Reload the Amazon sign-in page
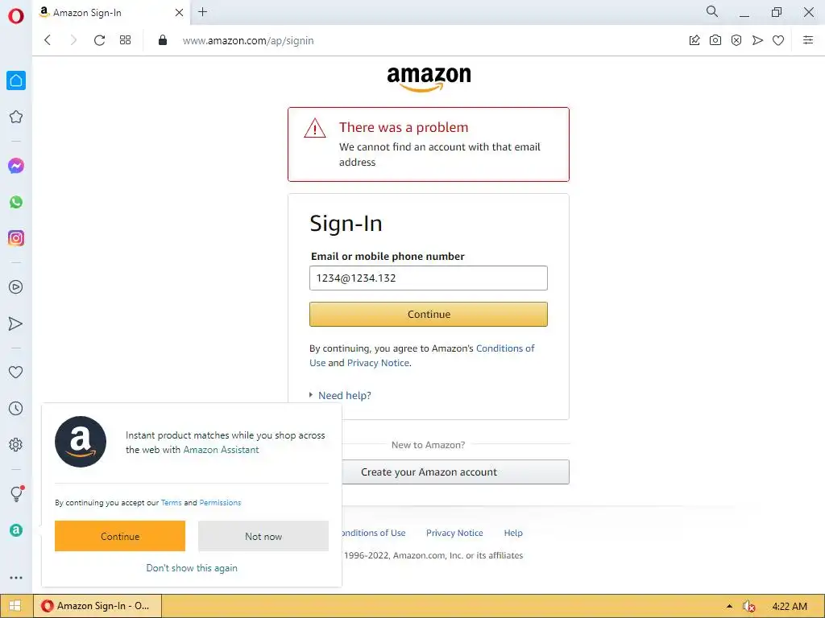The image size is (825, 618). pos(99,40)
